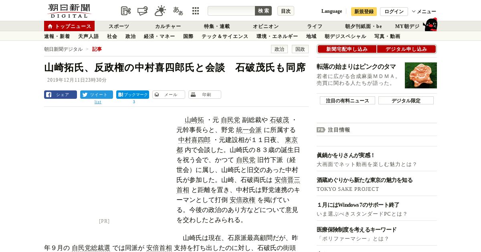Print article with 印刷 button

(205, 95)
